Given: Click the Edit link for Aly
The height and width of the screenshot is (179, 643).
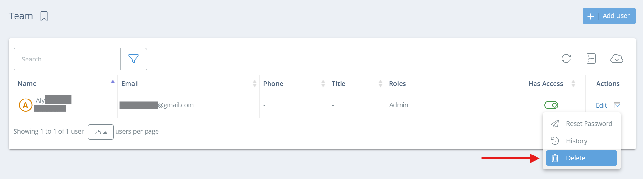Looking at the screenshot, I should coord(601,105).
